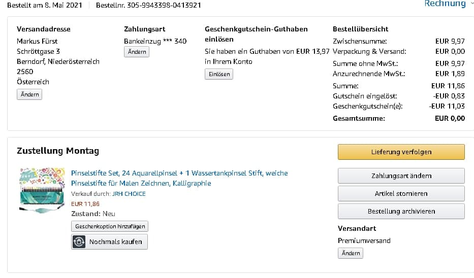
Task: Click the Zustellung Montag heading
Action: coord(58,151)
